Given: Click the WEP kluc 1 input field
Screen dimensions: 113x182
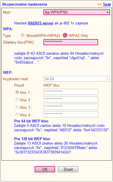Looking at the screenshot, I should [x=71, y=92].
